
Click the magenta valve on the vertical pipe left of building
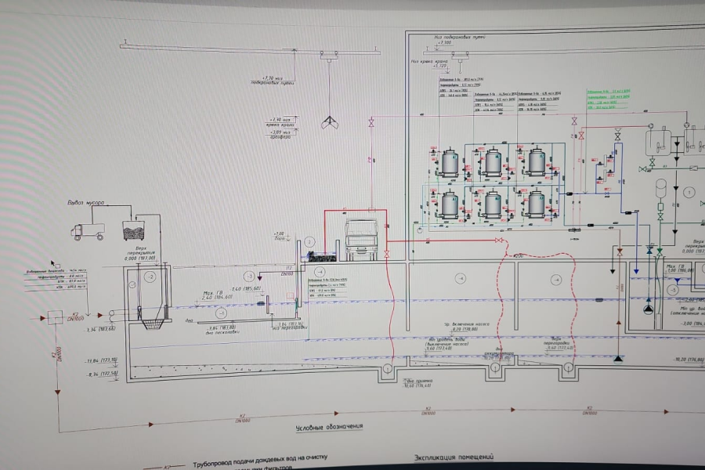(x=371, y=123)
